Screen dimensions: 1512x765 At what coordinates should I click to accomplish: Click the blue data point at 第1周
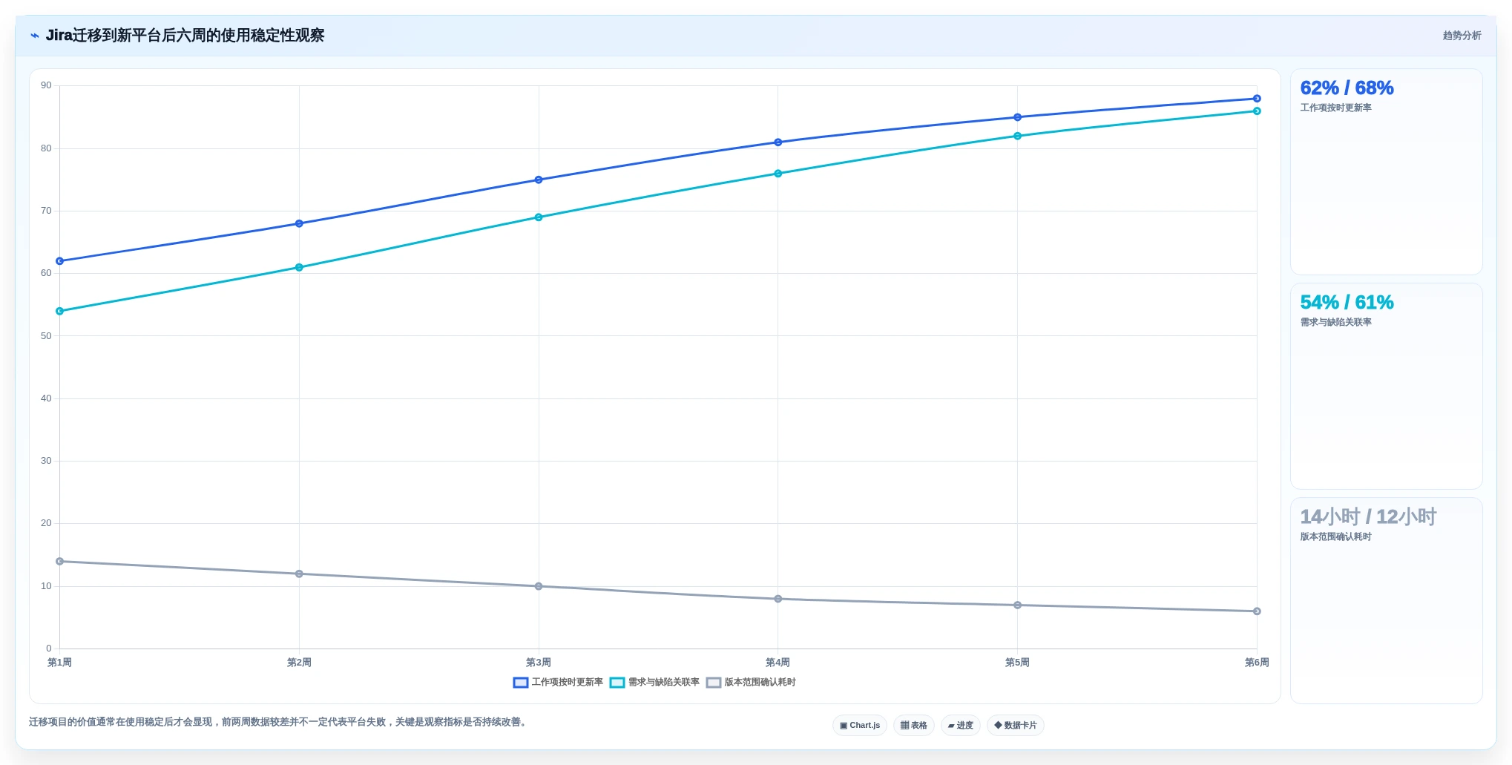(60, 261)
